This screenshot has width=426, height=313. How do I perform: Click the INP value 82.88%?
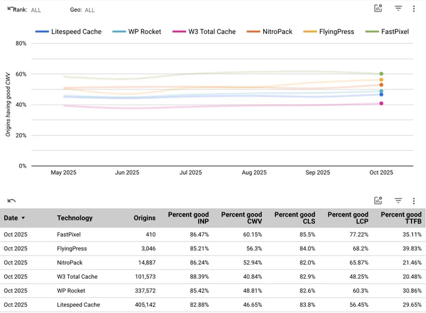click(199, 305)
